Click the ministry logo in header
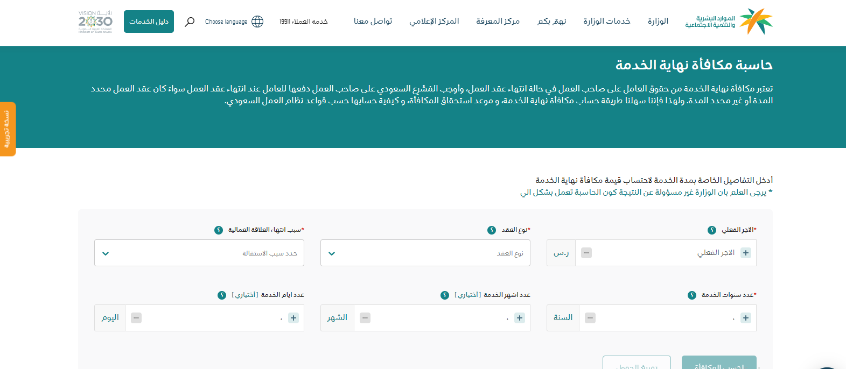 [x=729, y=22]
